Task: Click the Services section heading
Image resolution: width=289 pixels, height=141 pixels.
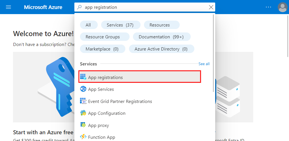Action: pos(88,64)
